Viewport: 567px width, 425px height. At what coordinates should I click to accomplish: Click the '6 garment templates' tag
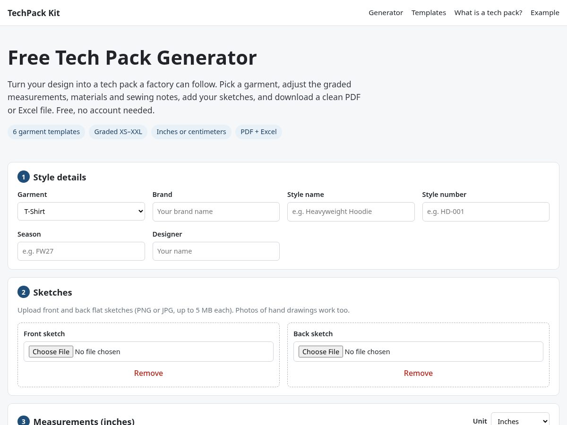[x=46, y=132]
